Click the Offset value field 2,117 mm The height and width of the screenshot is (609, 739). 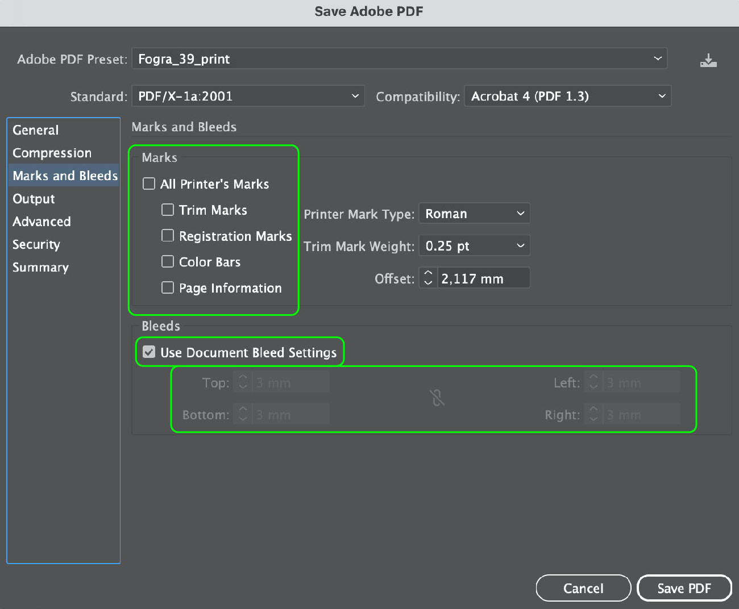click(483, 278)
